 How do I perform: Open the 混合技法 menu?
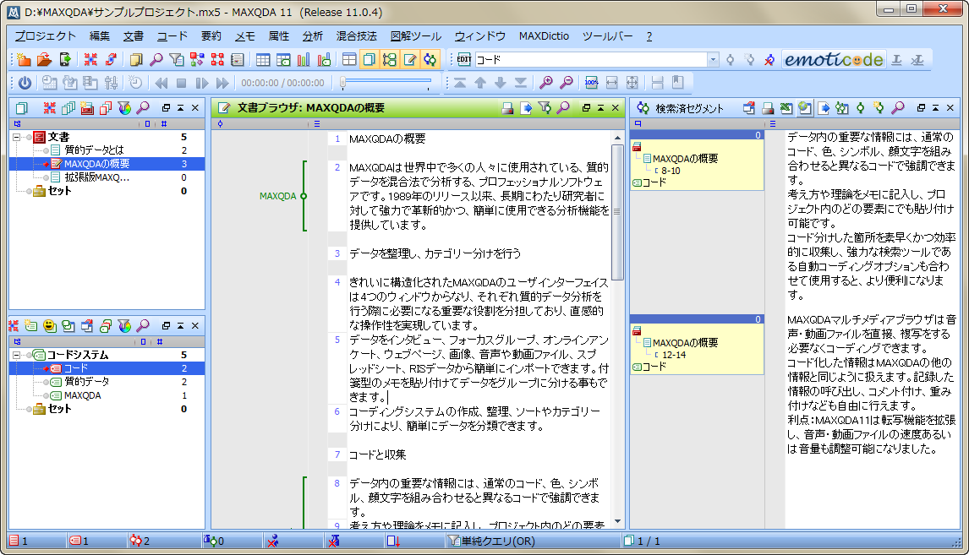pyautogui.click(x=357, y=36)
